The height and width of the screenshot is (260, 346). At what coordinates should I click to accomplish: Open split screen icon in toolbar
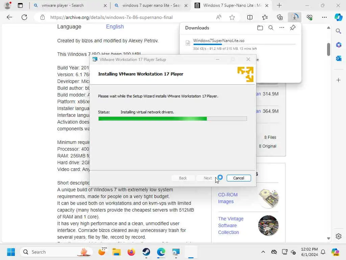[250, 17]
